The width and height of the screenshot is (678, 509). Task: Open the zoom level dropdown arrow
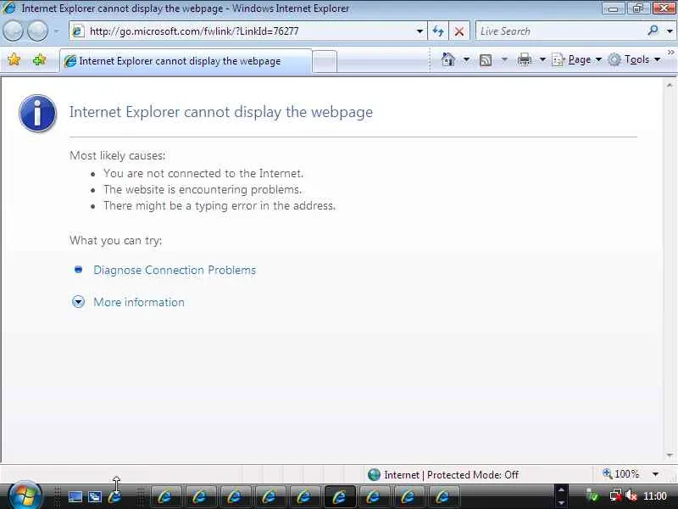(655, 474)
